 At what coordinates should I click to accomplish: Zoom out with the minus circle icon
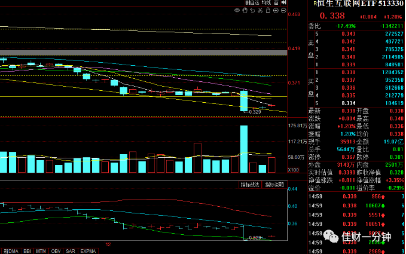coord(283,11)
